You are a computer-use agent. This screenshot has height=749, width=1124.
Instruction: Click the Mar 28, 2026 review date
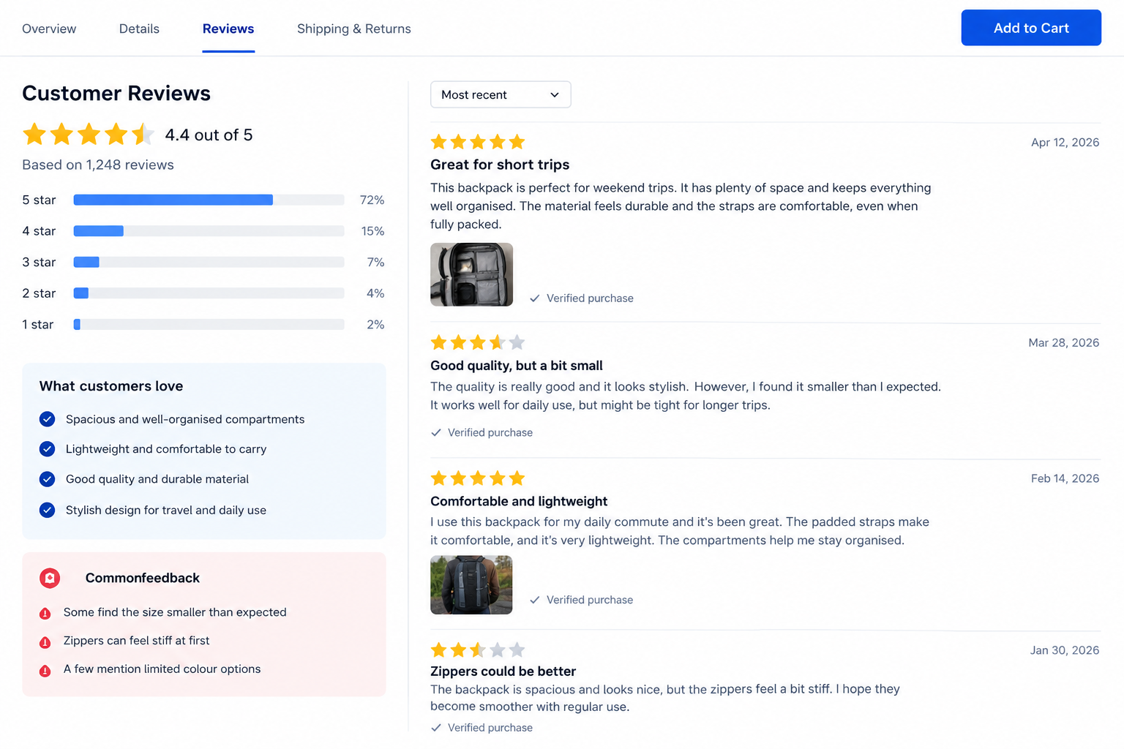click(x=1064, y=342)
